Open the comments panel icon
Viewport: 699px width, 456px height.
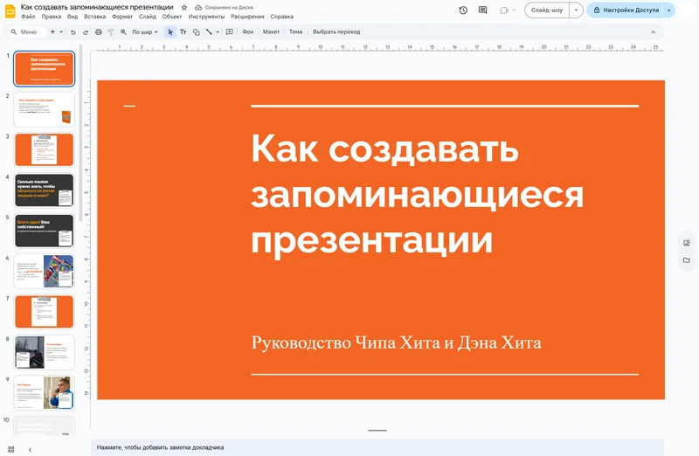(483, 10)
